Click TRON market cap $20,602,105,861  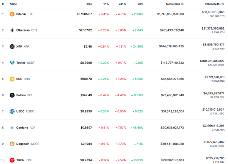point(173,160)
